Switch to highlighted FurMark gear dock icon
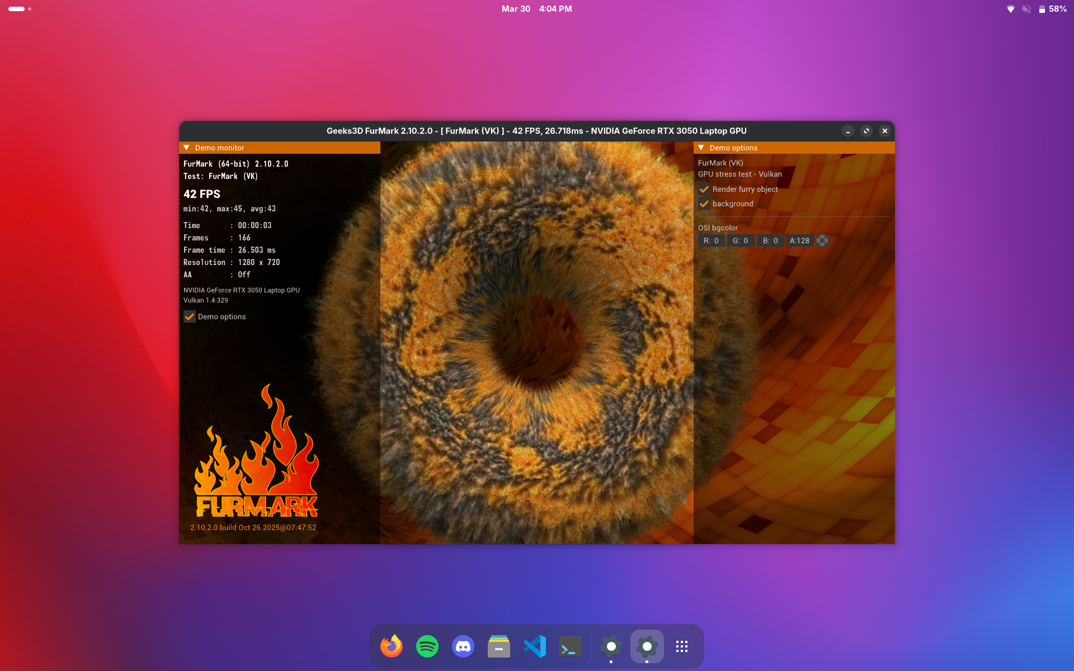 647,646
